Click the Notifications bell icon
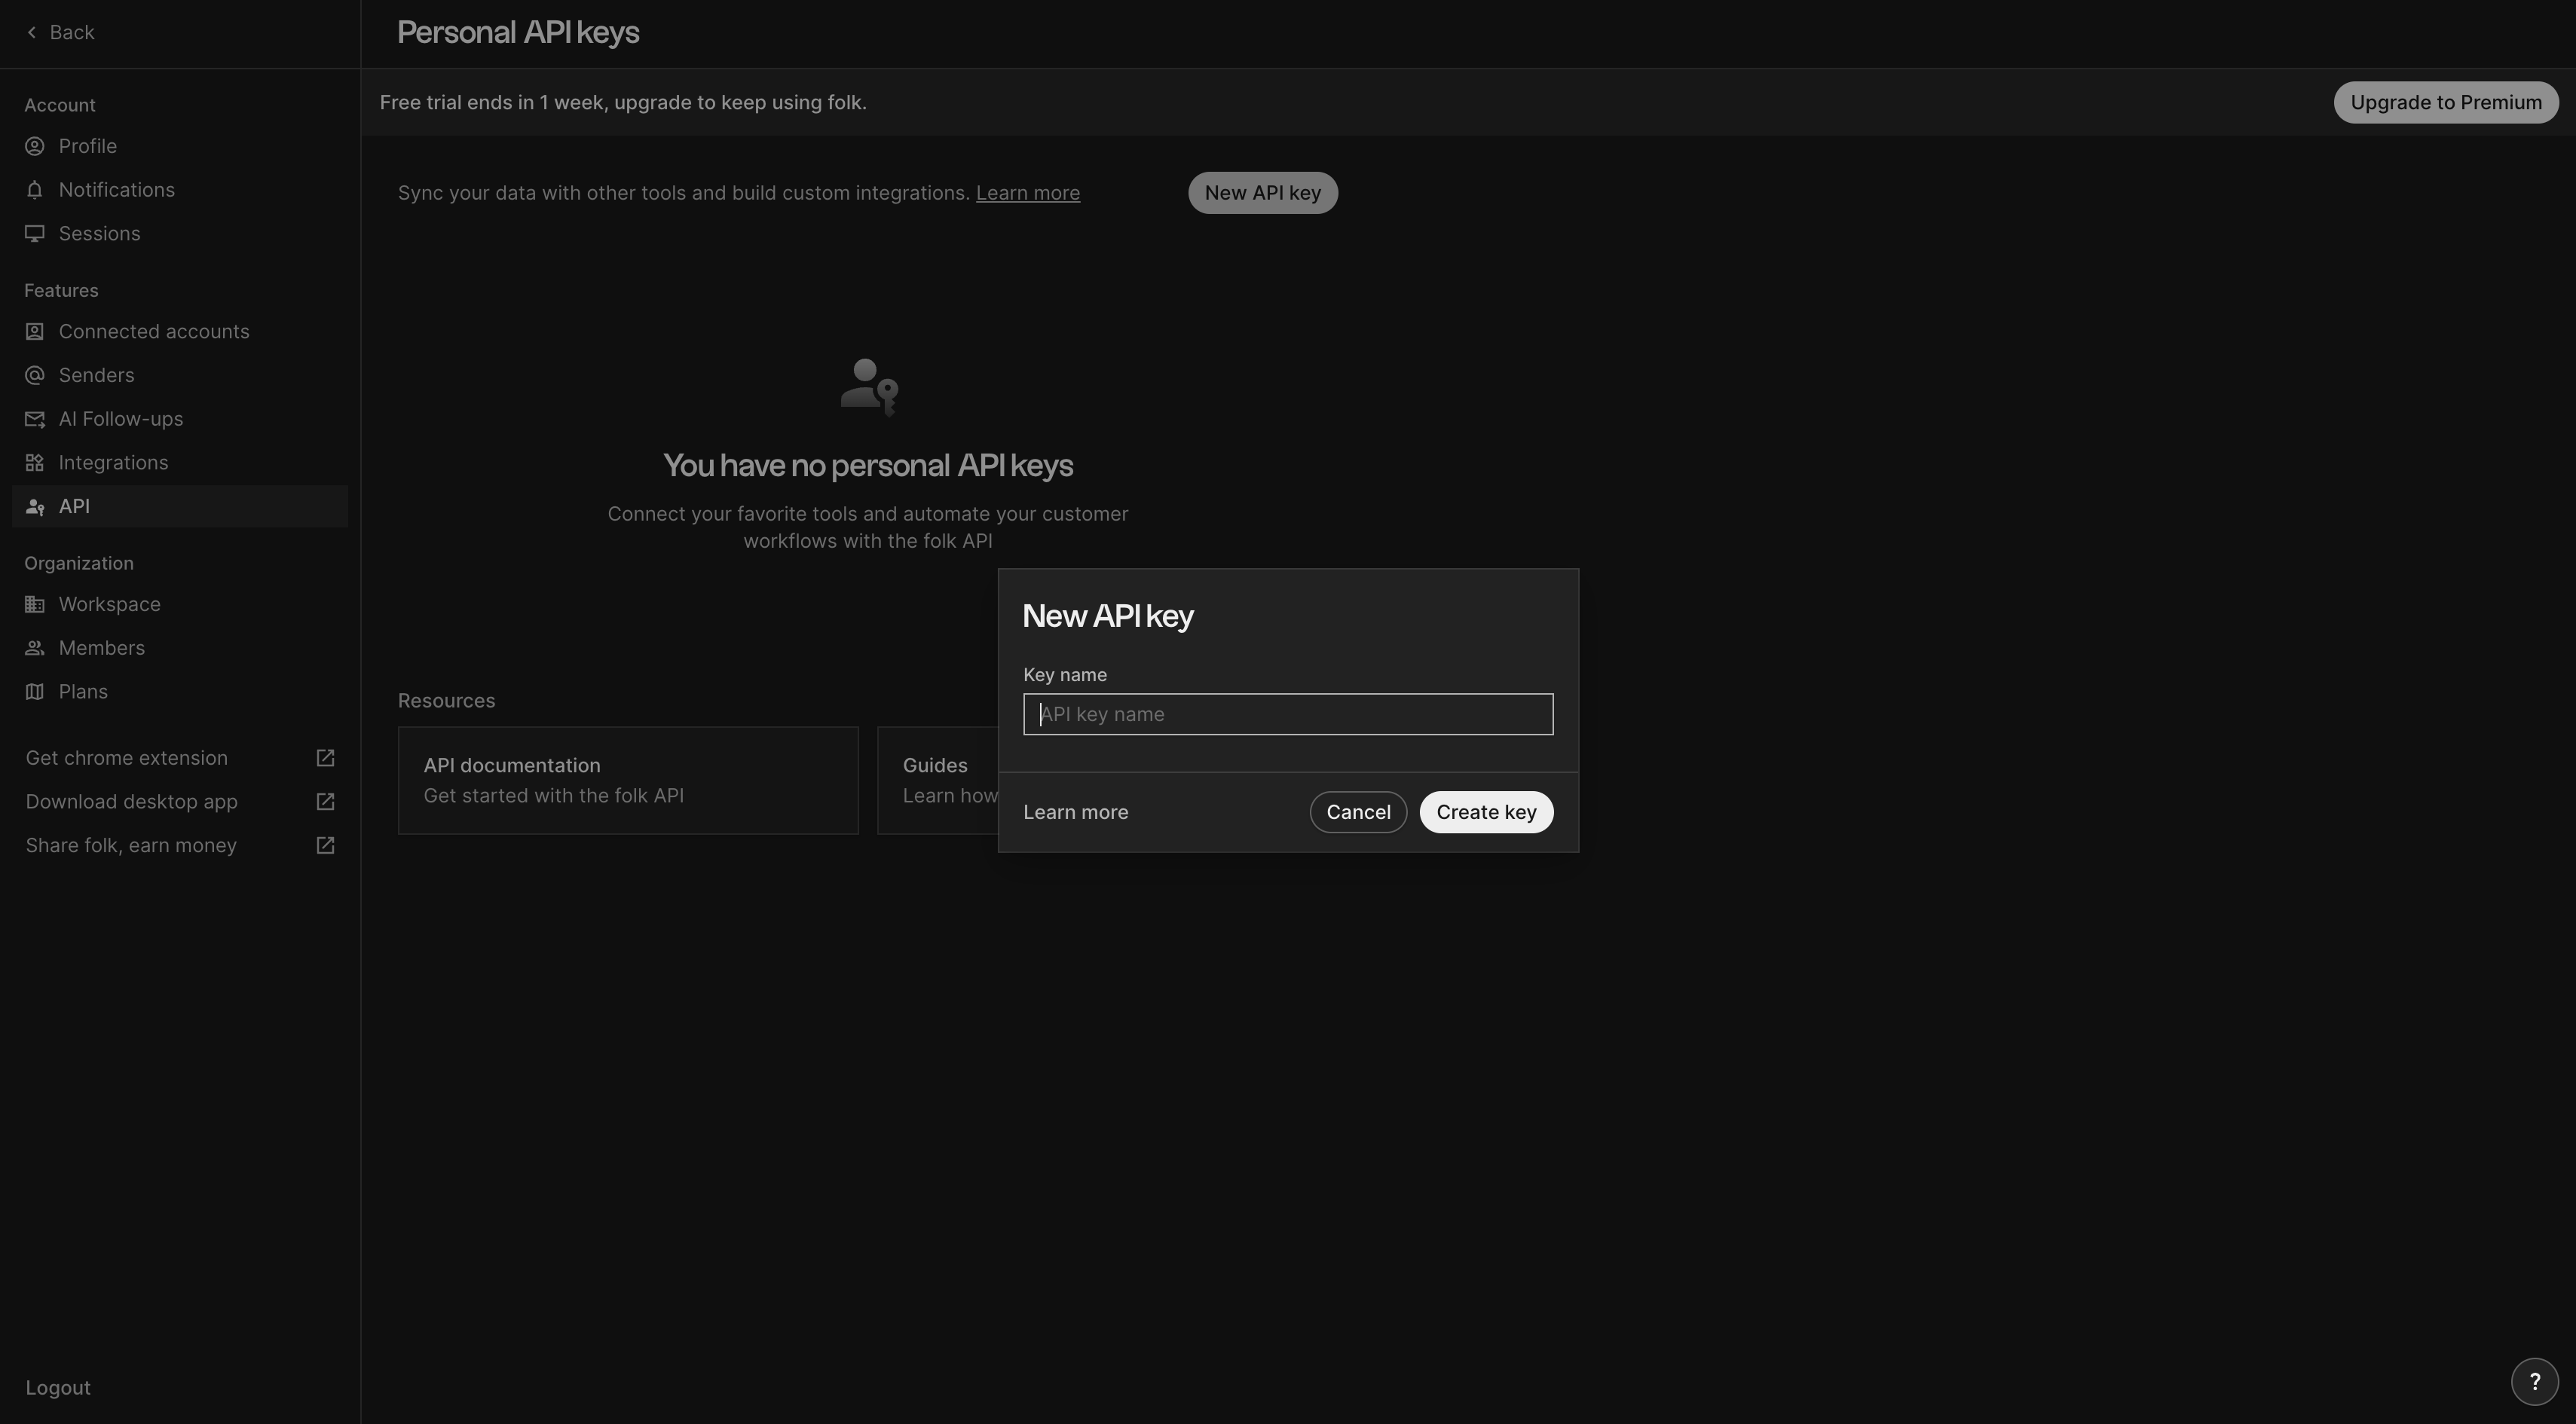 [x=35, y=190]
